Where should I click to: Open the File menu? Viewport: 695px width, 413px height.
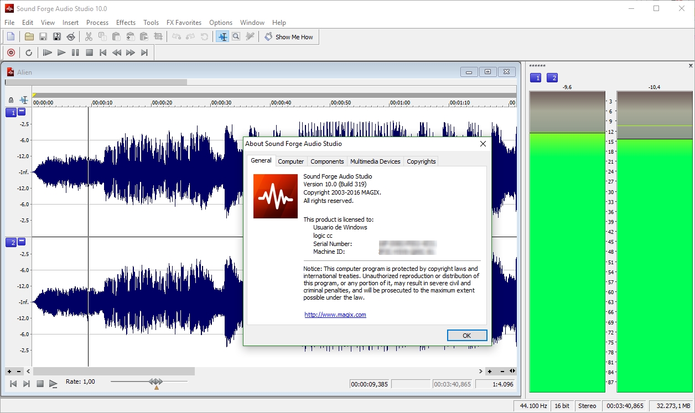tap(9, 23)
